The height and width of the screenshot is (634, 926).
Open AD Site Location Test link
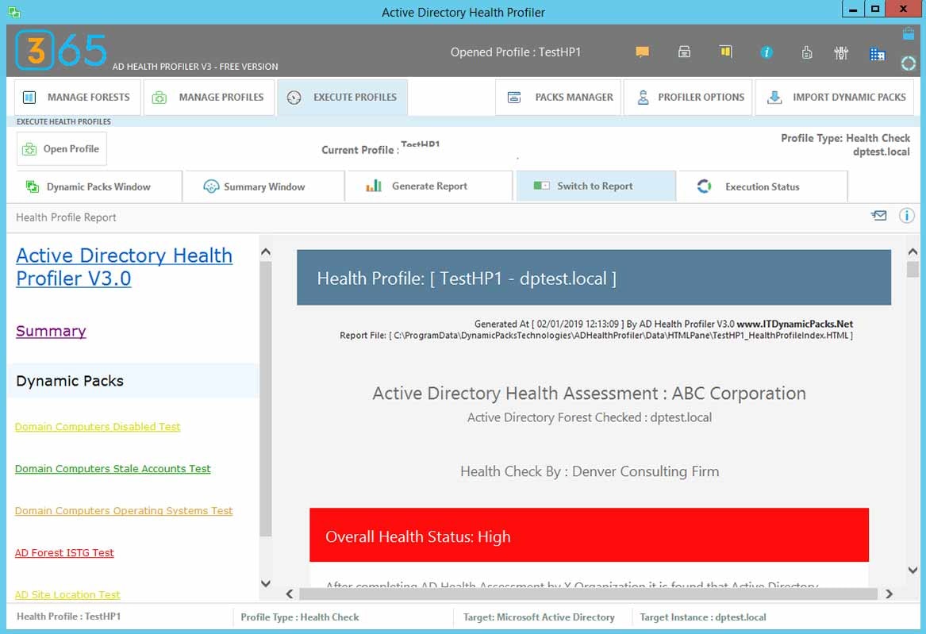67,594
